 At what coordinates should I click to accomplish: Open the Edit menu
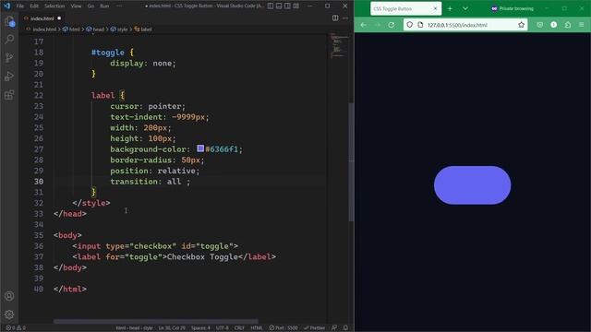click(x=34, y=6)
